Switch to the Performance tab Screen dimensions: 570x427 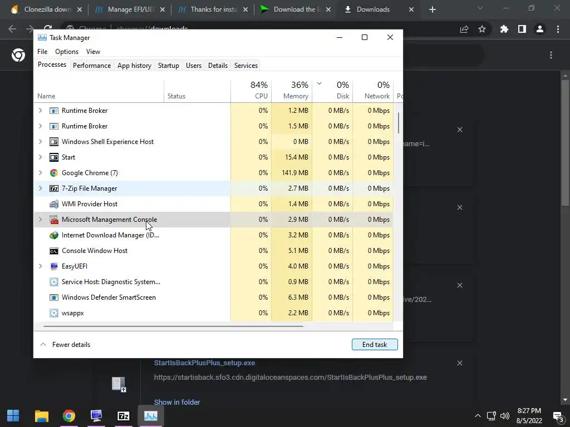coord(92,66)
